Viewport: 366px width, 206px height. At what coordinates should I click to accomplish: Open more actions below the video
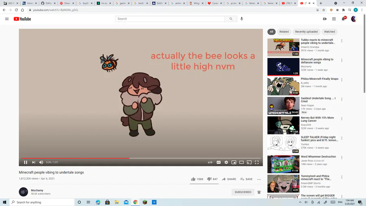click(x=259, y=180)
